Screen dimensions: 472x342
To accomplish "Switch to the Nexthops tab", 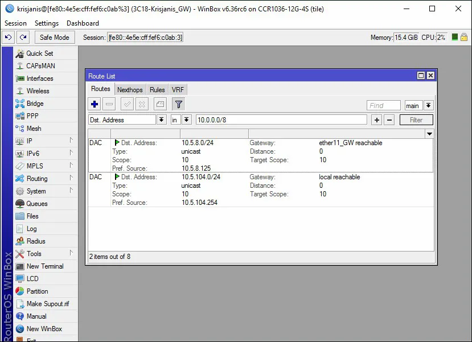I will tap(130, 89).
